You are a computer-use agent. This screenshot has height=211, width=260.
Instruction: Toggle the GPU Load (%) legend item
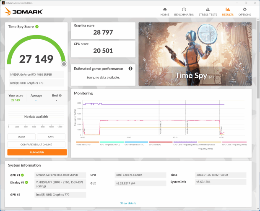tap(161, 143)
